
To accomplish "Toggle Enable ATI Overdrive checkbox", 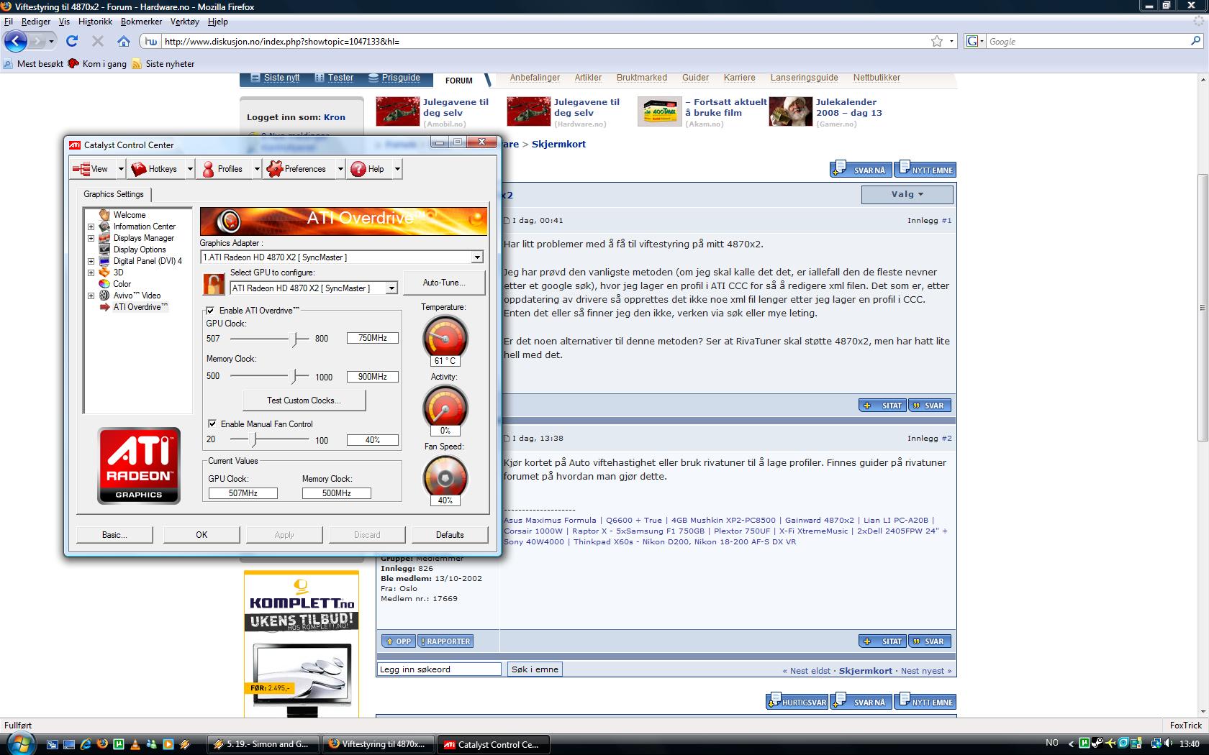I will [x=210, y=311].
